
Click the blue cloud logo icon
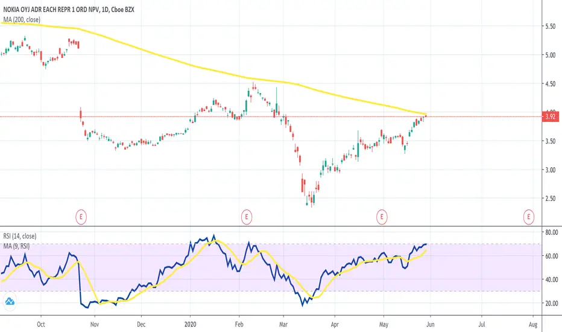pos(10,301)
